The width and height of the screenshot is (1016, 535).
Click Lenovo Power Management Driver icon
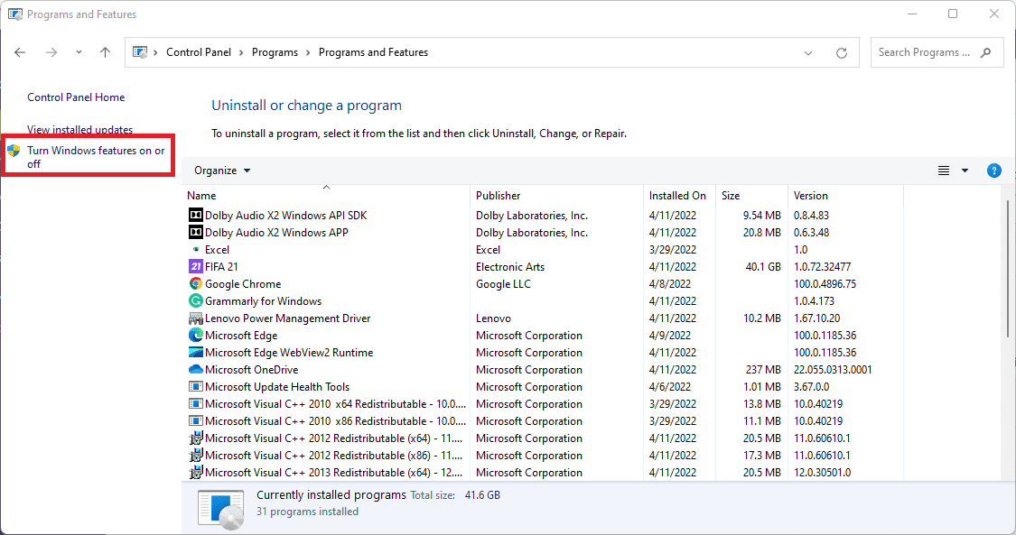(x=195, y=318)
